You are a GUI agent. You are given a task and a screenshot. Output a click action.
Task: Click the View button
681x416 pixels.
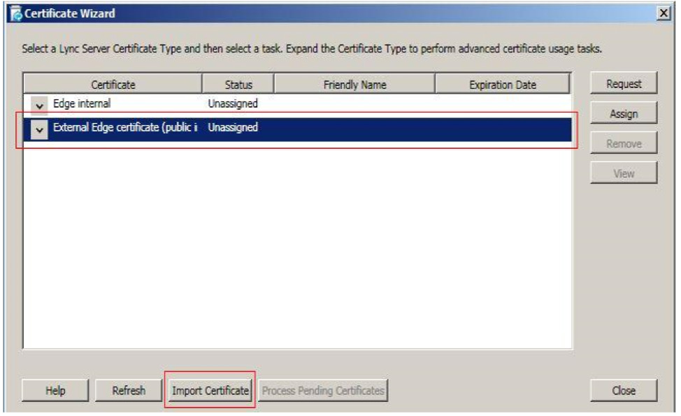(623, 173)
